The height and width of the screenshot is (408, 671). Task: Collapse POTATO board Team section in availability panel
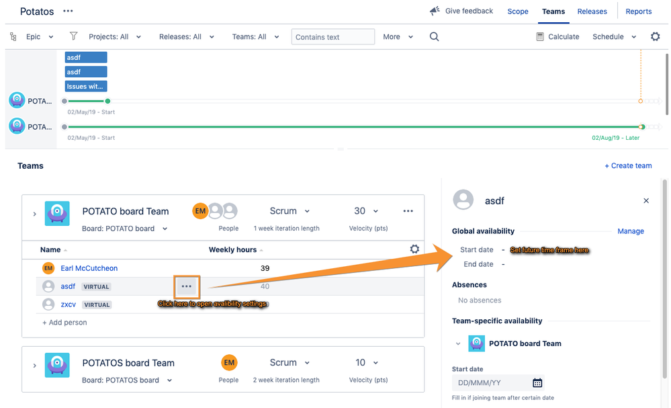[x=458, y=343]
